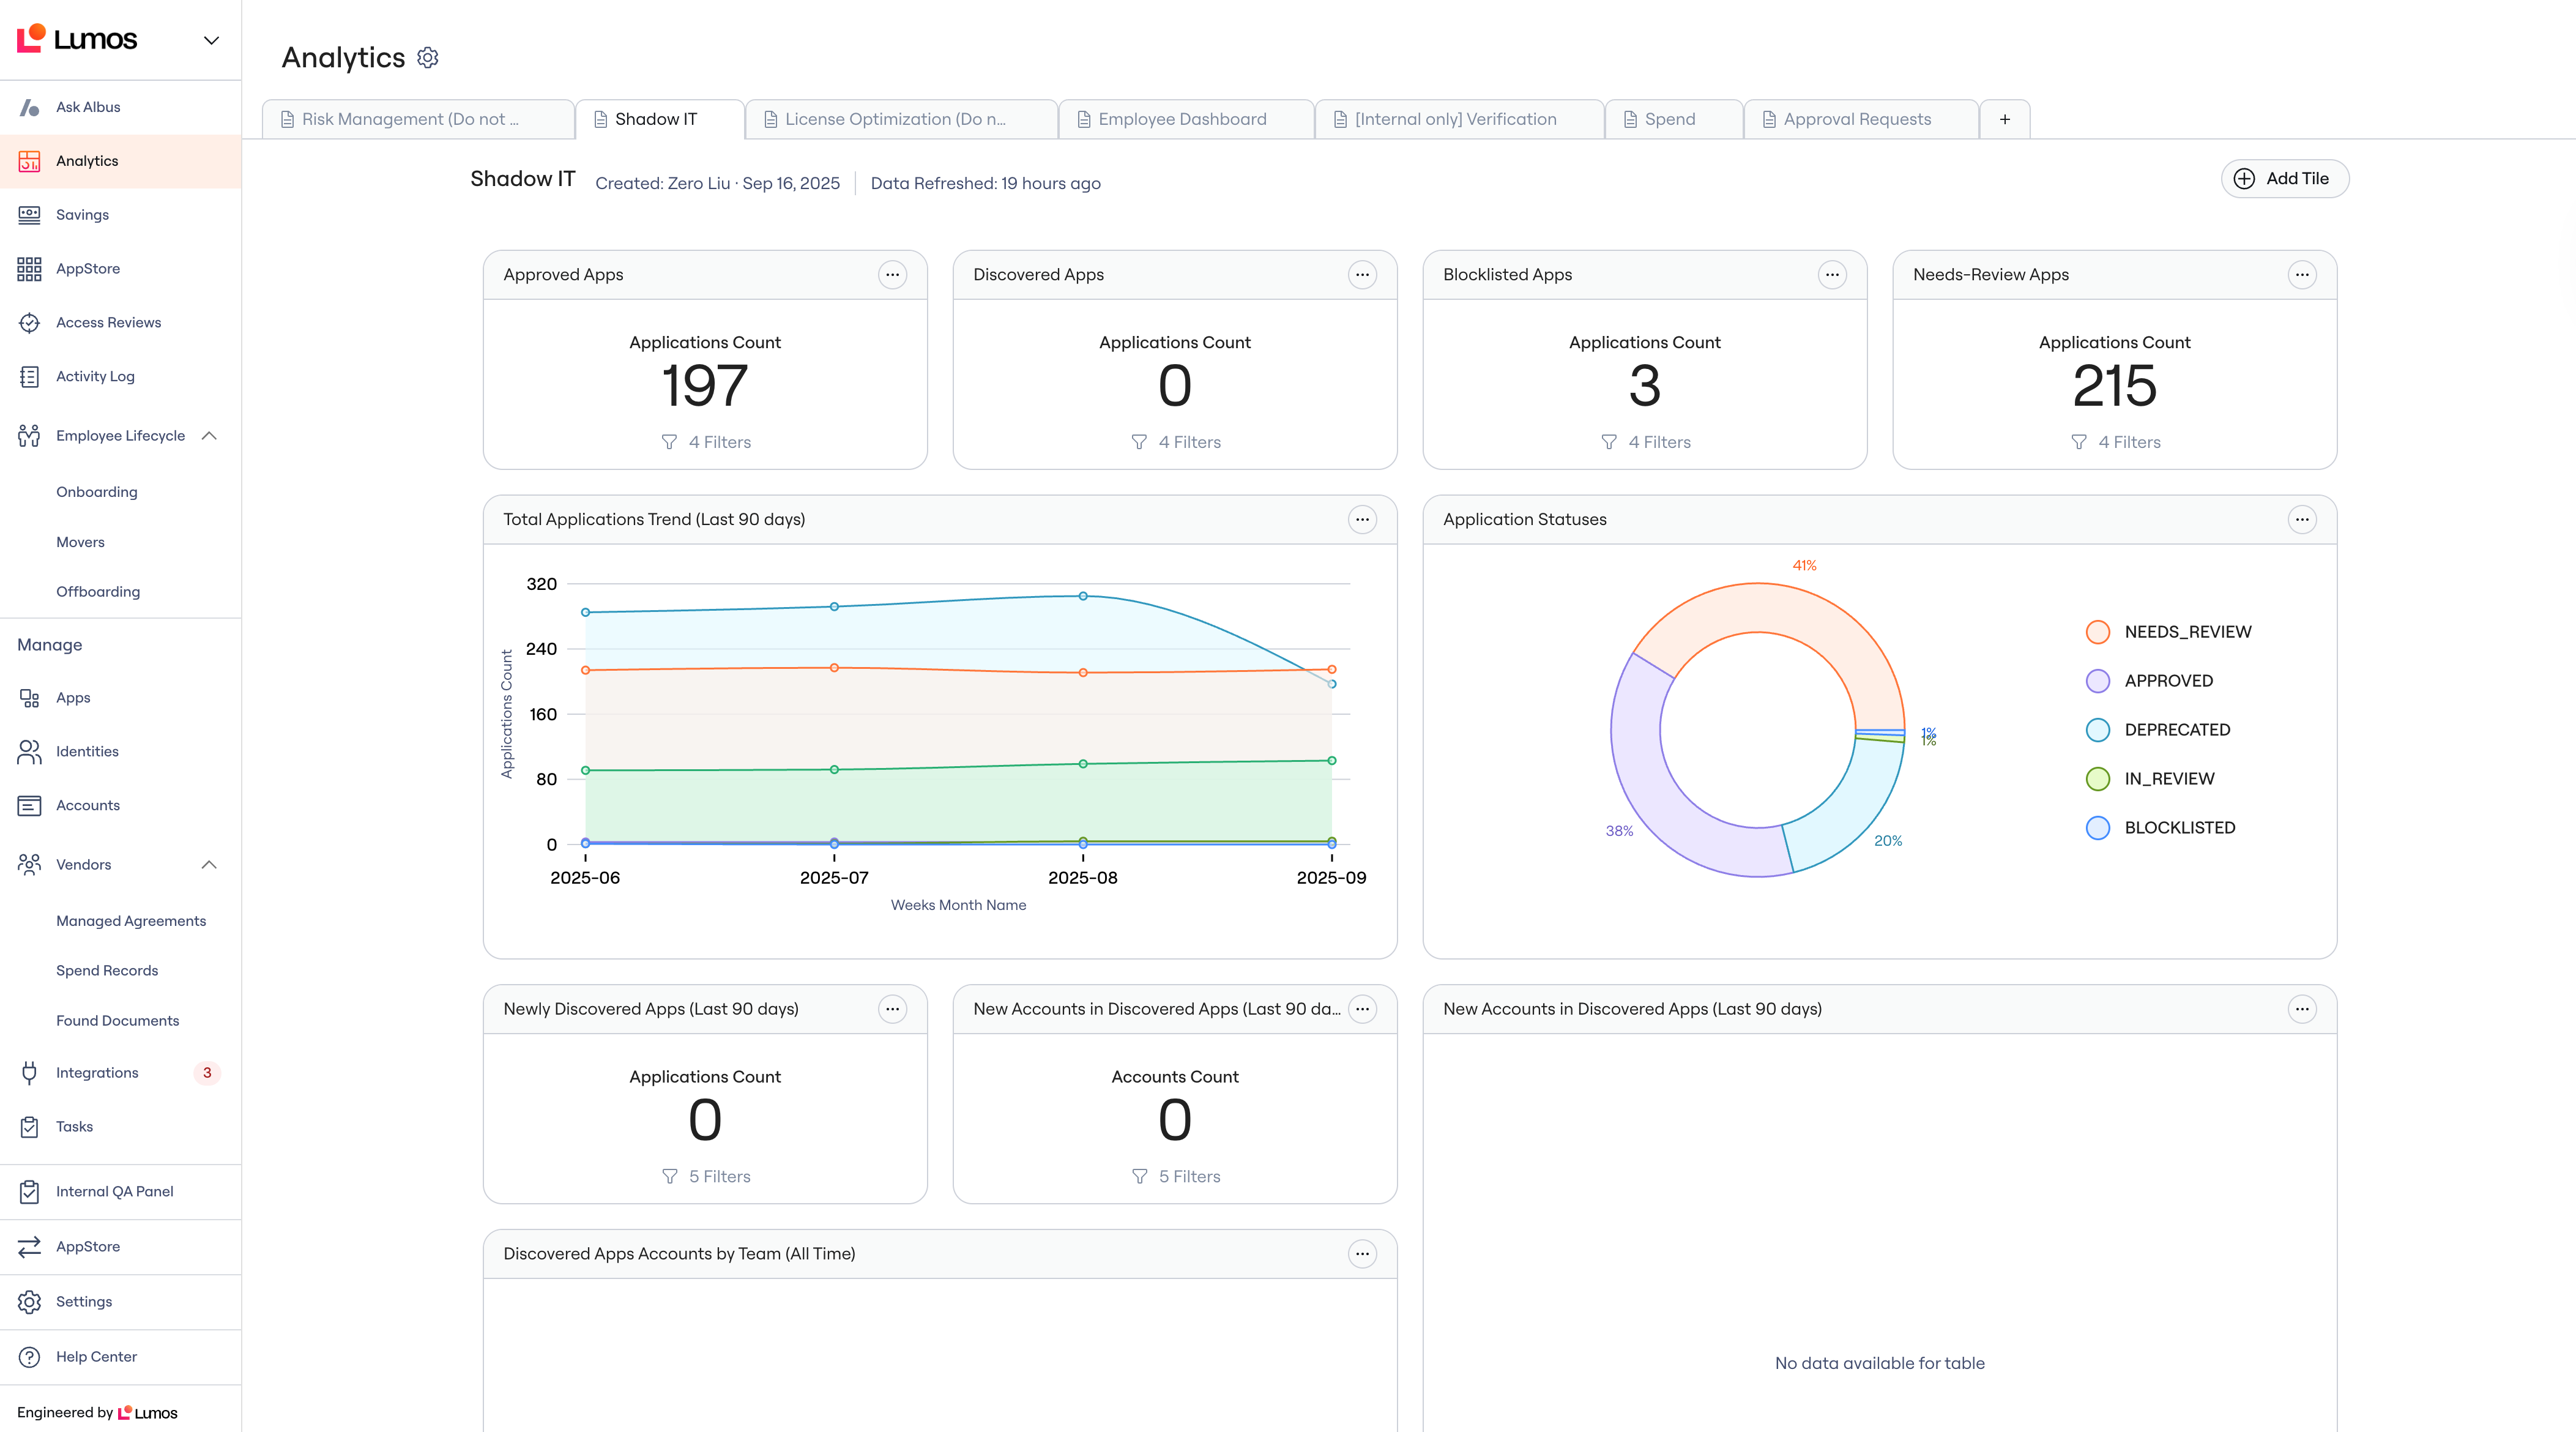Open Newly Discovered Apps tile options
This screenshot has width=2576, height=1432.
point(892,1010)
